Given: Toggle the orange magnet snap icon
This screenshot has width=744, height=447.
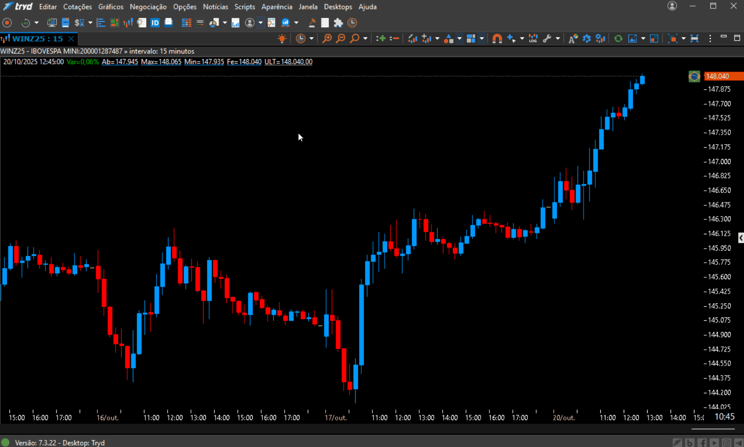Looking at the screenshot, I should pos(497,39).
